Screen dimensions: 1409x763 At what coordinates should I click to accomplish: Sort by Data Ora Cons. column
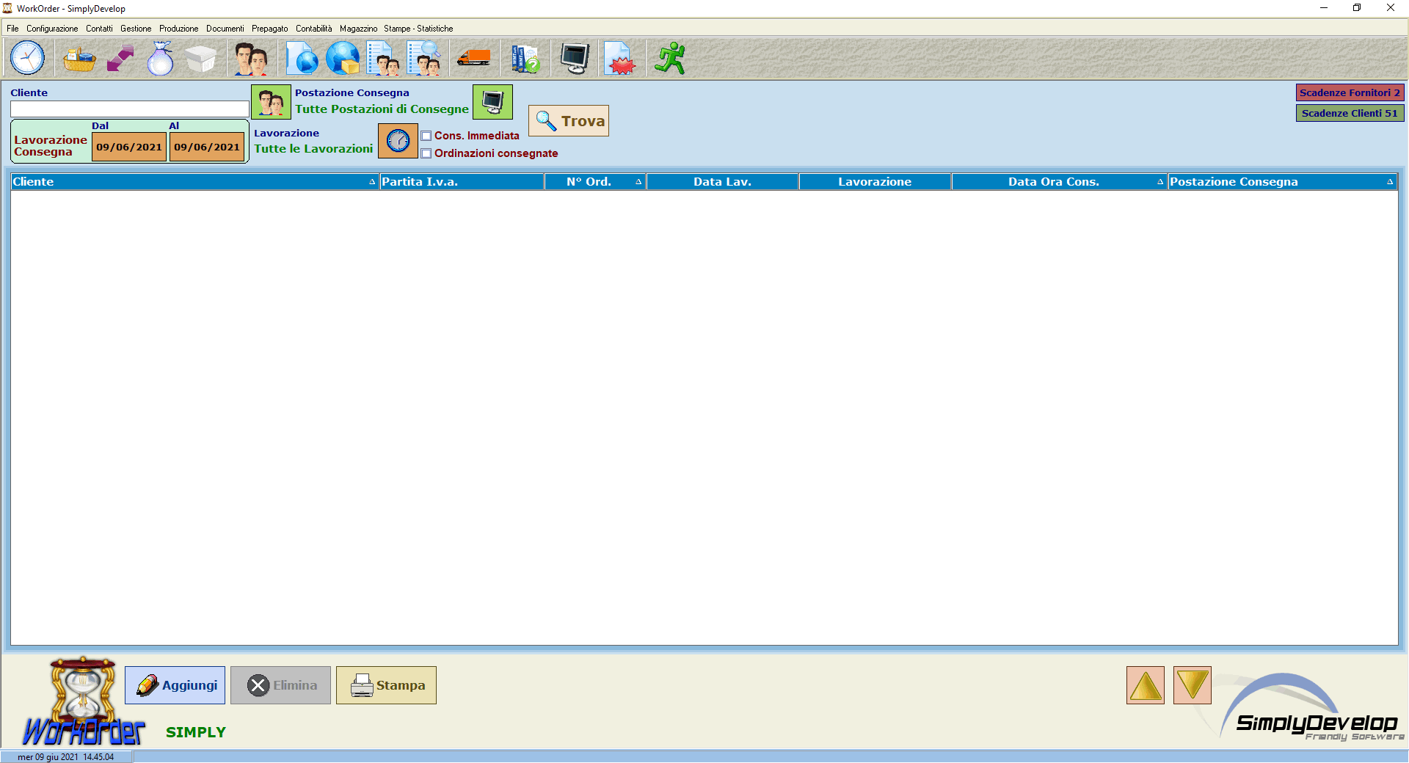click(x=1058, y=182)
